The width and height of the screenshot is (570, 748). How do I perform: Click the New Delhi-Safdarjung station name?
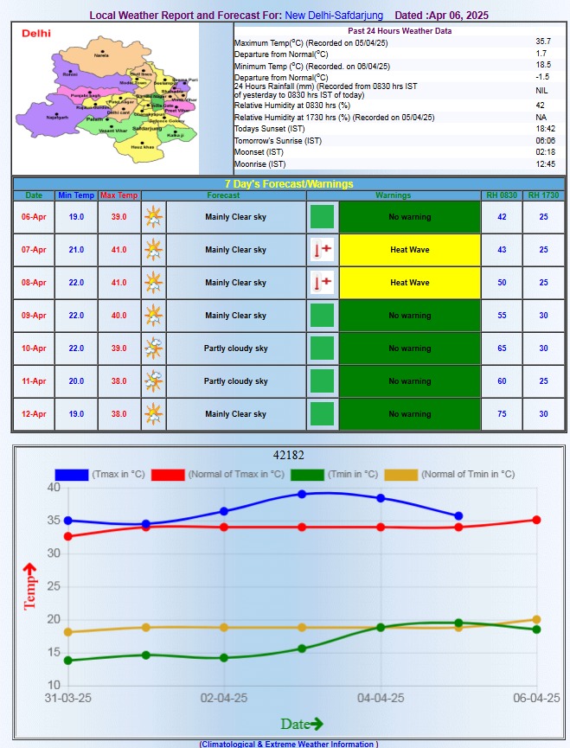[334, 16]
